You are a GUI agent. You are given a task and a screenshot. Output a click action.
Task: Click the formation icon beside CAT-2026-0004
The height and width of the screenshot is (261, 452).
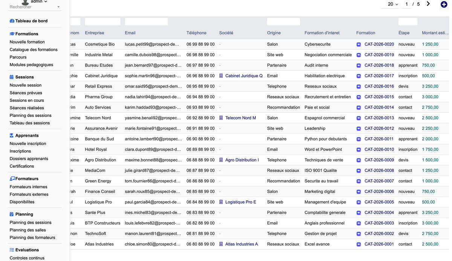[x=359, y=213]
